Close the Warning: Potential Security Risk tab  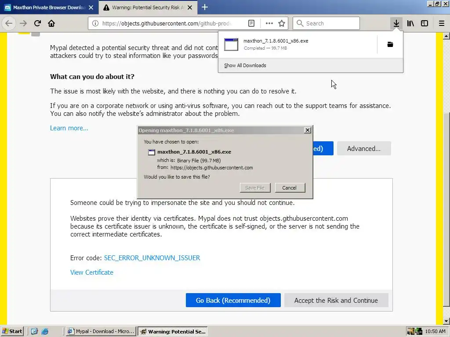(190, 7)
